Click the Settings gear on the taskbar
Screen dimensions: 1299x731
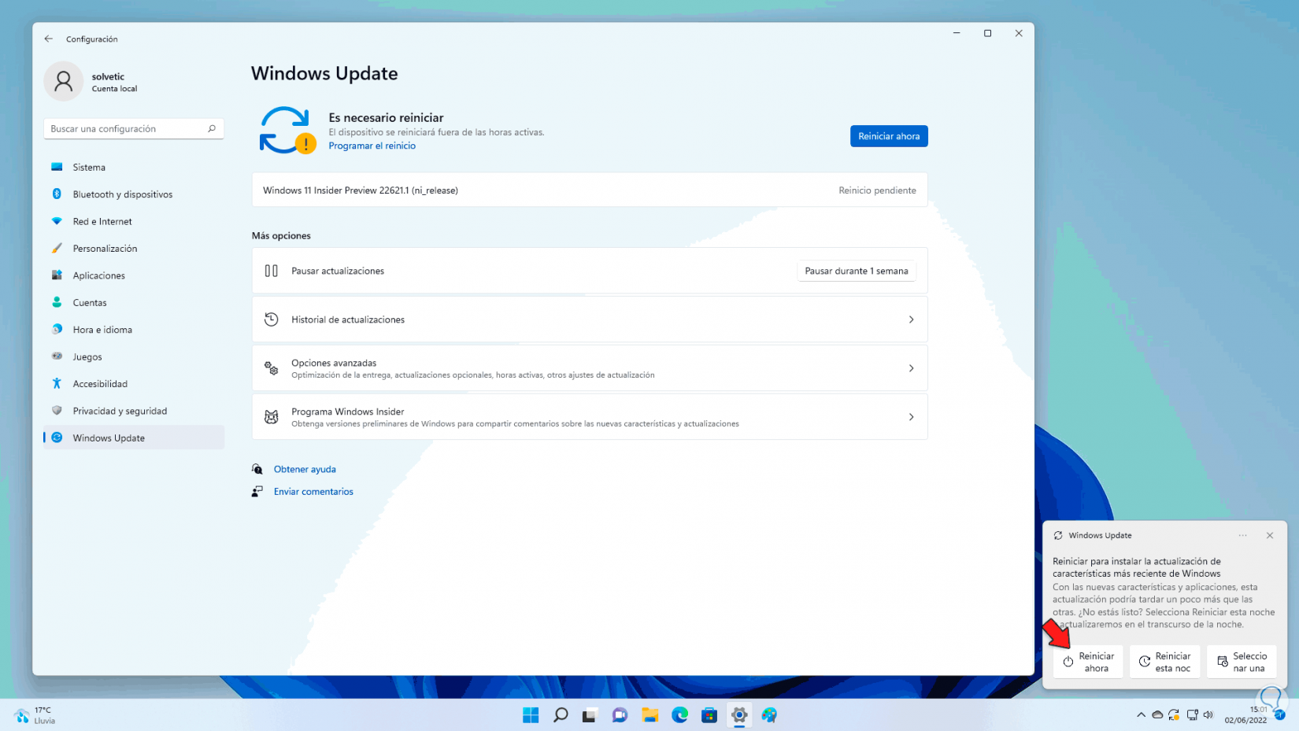[739, 715]
